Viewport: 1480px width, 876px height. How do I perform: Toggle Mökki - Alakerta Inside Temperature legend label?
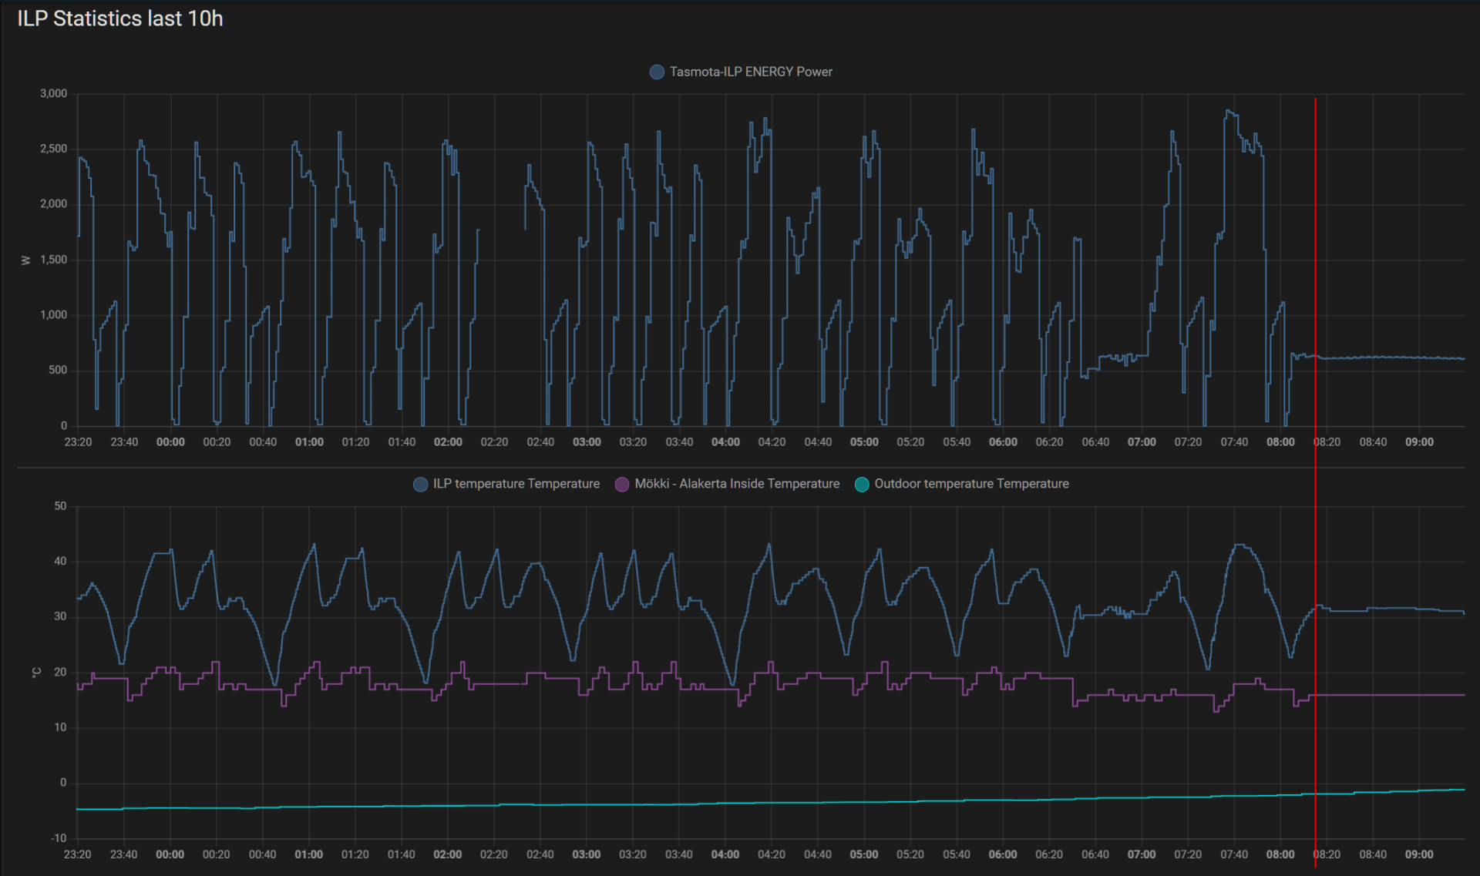736,484
